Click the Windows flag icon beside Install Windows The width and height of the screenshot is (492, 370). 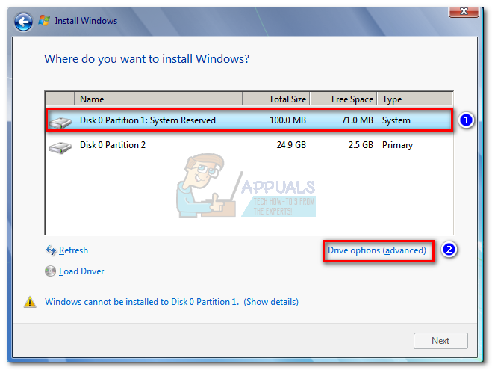click(x=44, y=21)
